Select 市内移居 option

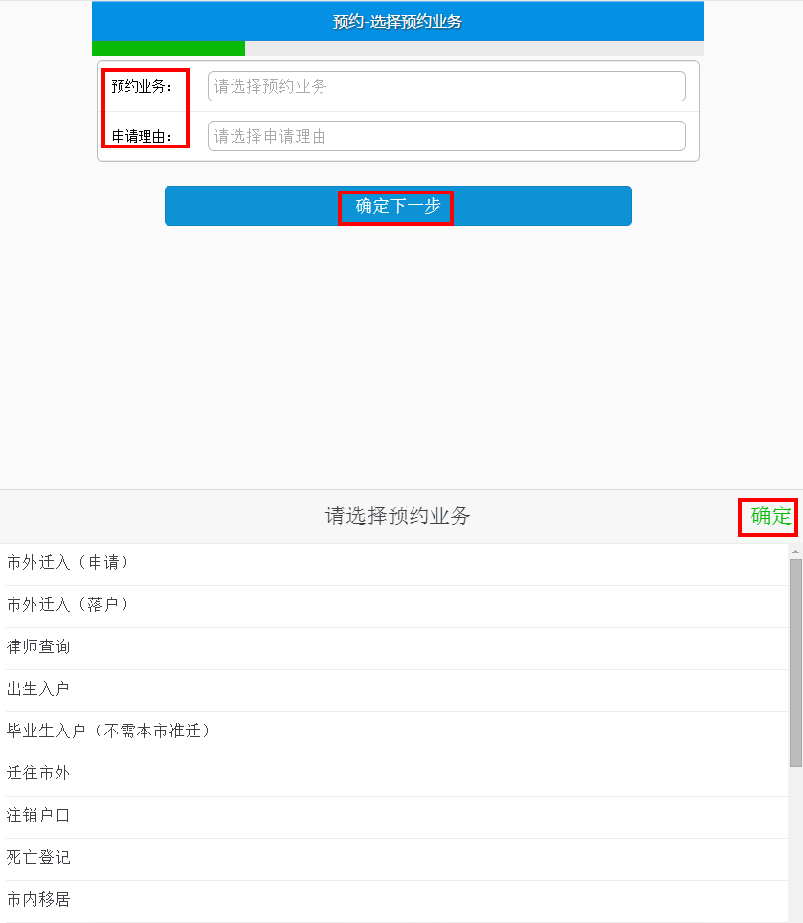point(39,900)
